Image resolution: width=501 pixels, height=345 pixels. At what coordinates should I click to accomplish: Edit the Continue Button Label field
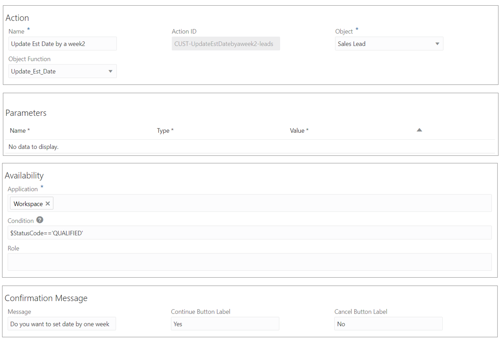(225, 324)
